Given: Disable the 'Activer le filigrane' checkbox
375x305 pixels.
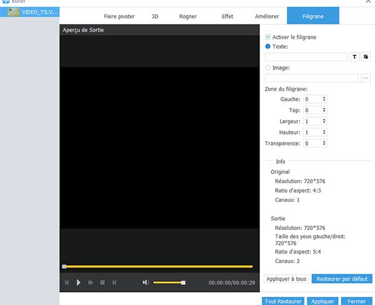Looking at the screenshot, I should (269, 37).
